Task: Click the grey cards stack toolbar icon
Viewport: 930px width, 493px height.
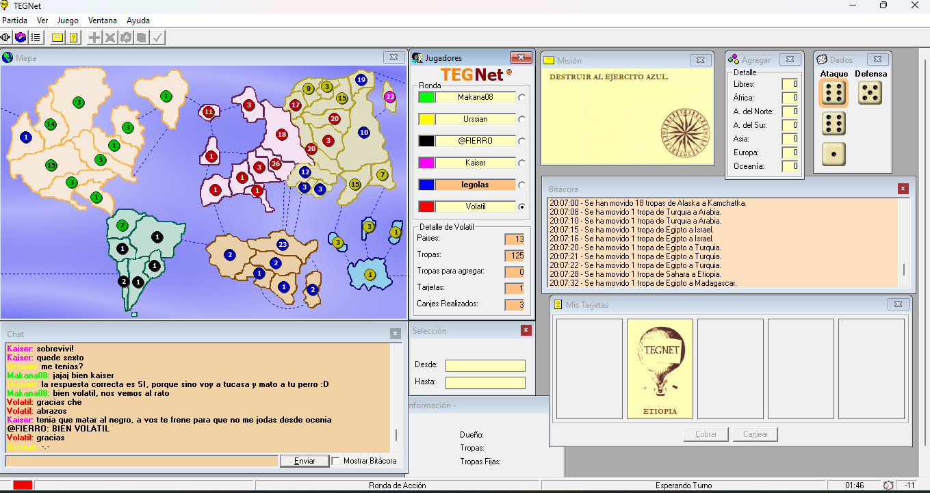Action: [142, 38]
